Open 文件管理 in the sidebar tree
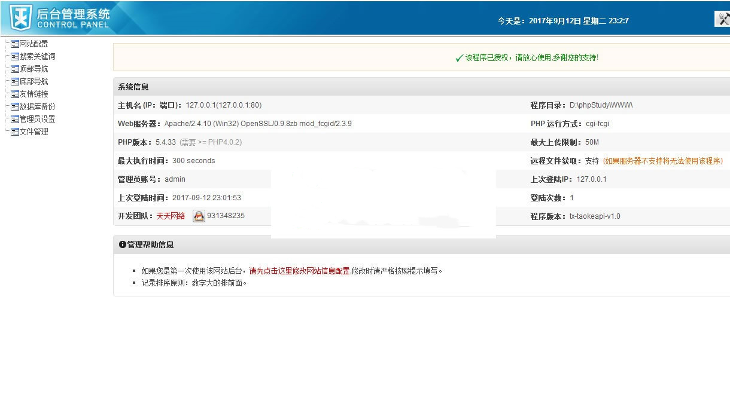Screen dimensions: 730x407 pos(34,131)
